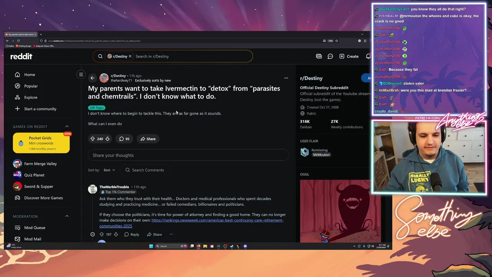
Task: Click the search magnifier icon
Action: click(x=100, y=56)
